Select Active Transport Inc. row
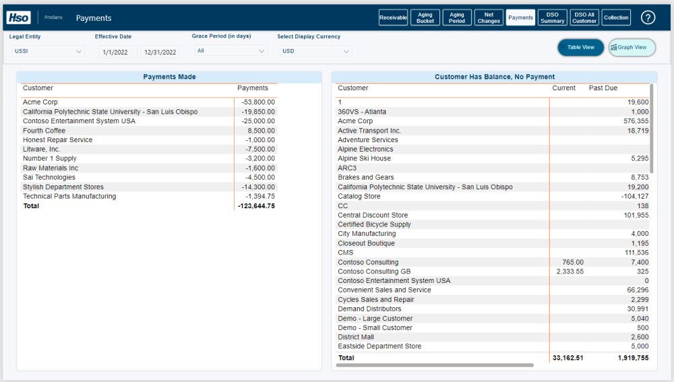 coord(492,131)
